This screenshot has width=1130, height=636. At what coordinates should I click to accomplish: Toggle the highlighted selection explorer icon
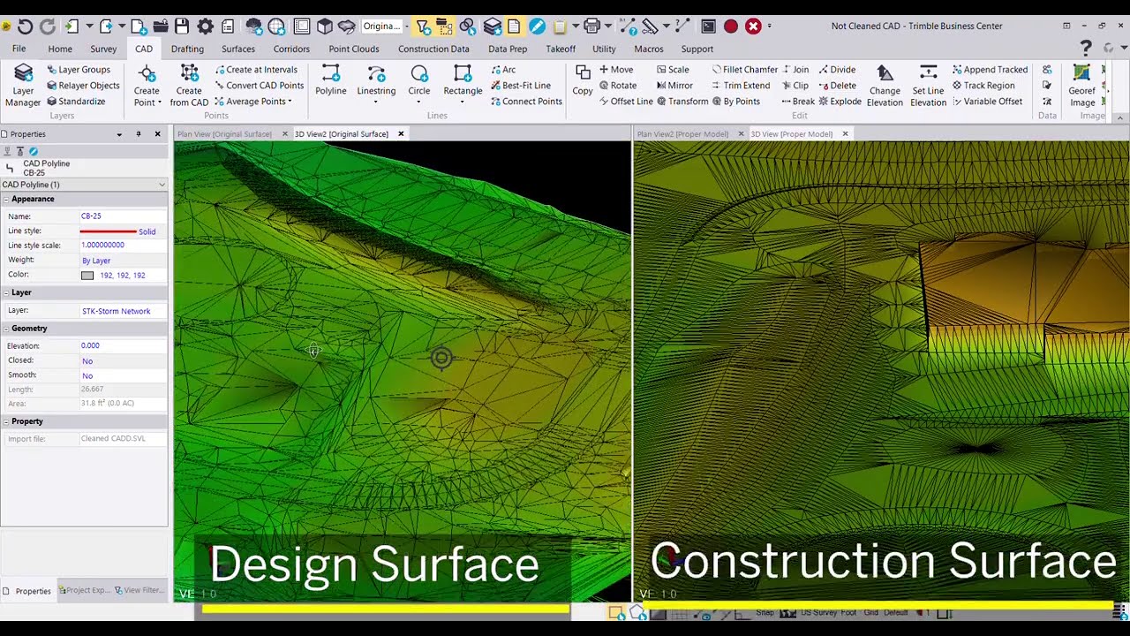point(444,26)
